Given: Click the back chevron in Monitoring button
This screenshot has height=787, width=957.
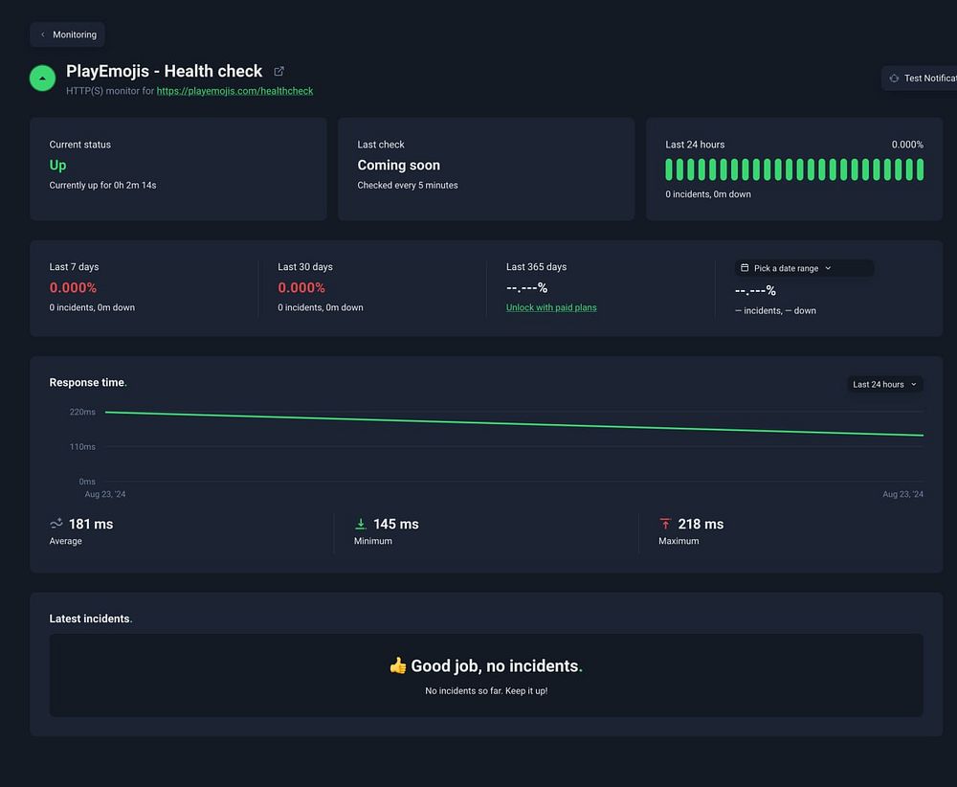Looking at the screenshot, I should pyautogui.click(x=43, y=34).
